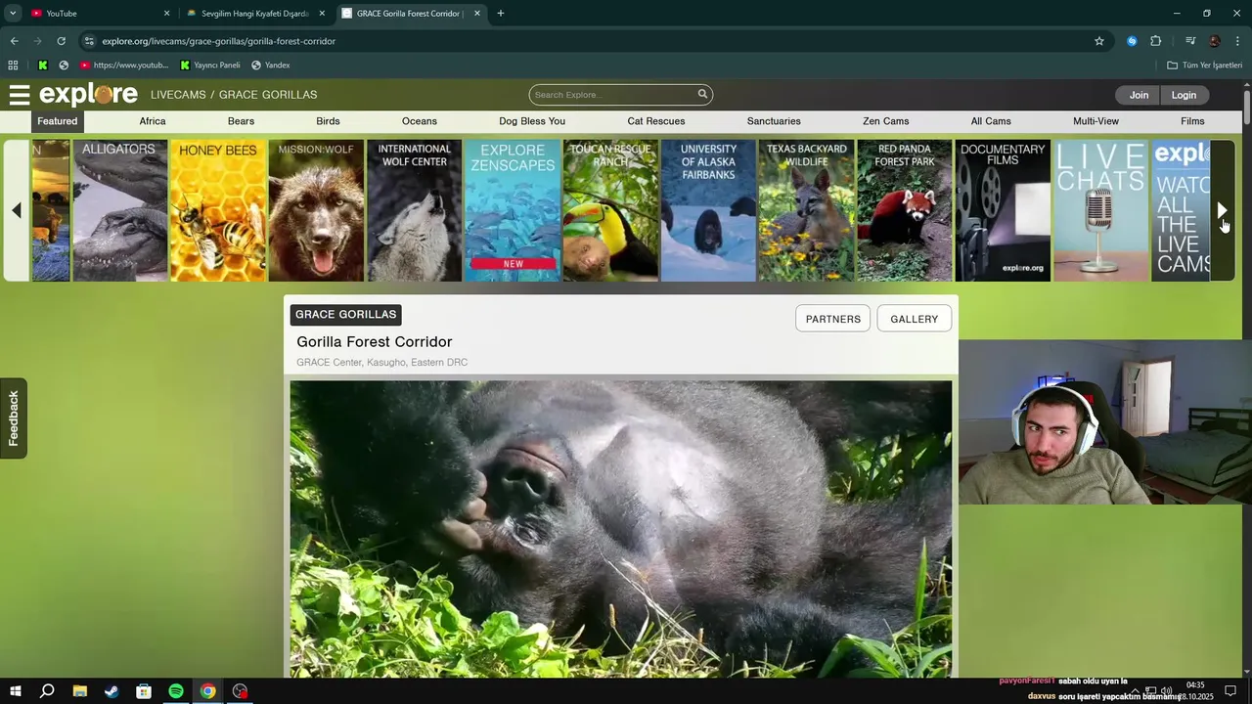Switch to the YouTube tab
The width and height of the screenshot is (1252, 704).
pos(98,14)
